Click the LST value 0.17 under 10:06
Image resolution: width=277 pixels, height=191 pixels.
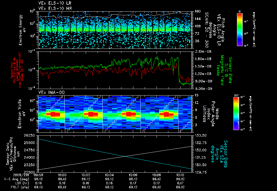pyautogui.click(x=133, y=183)
